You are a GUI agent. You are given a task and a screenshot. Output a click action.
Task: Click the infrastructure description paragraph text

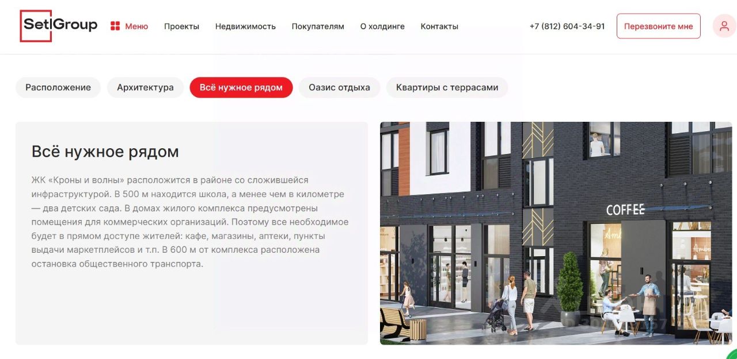pos(190,222)
